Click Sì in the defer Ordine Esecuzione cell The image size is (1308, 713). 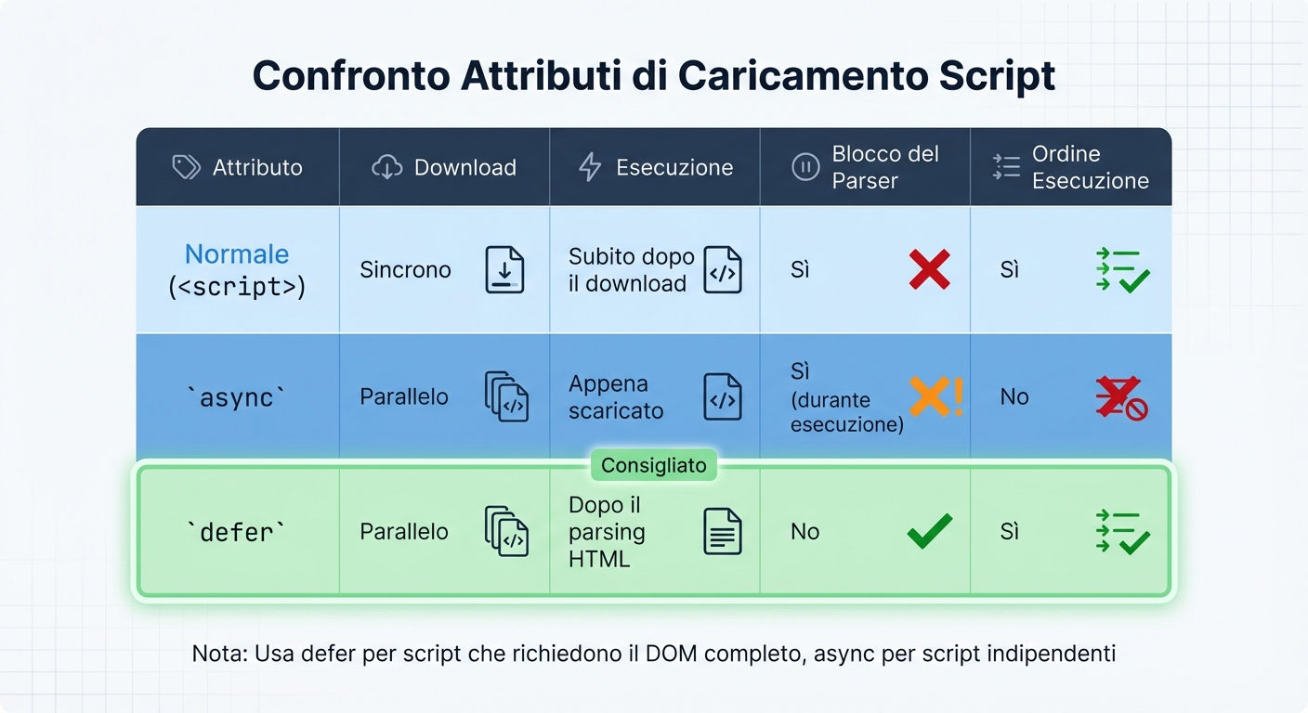point(1010,532)
